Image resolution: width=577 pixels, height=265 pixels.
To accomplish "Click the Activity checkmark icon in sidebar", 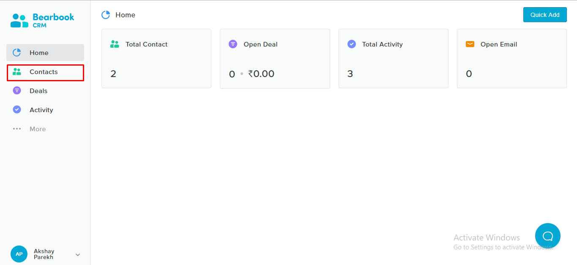I will pyautogui.click(x=17, y=110).
